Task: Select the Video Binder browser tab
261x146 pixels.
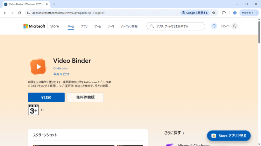Action: (x=26, y=4)
